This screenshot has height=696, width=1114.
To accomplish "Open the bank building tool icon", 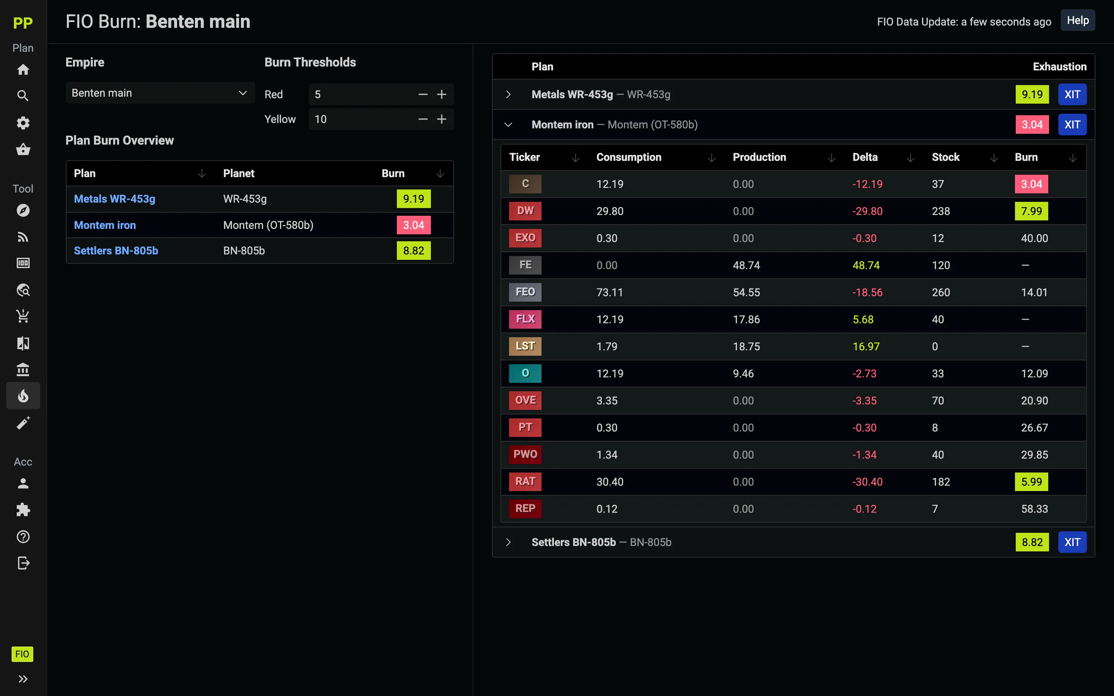I will click(23, 369).
